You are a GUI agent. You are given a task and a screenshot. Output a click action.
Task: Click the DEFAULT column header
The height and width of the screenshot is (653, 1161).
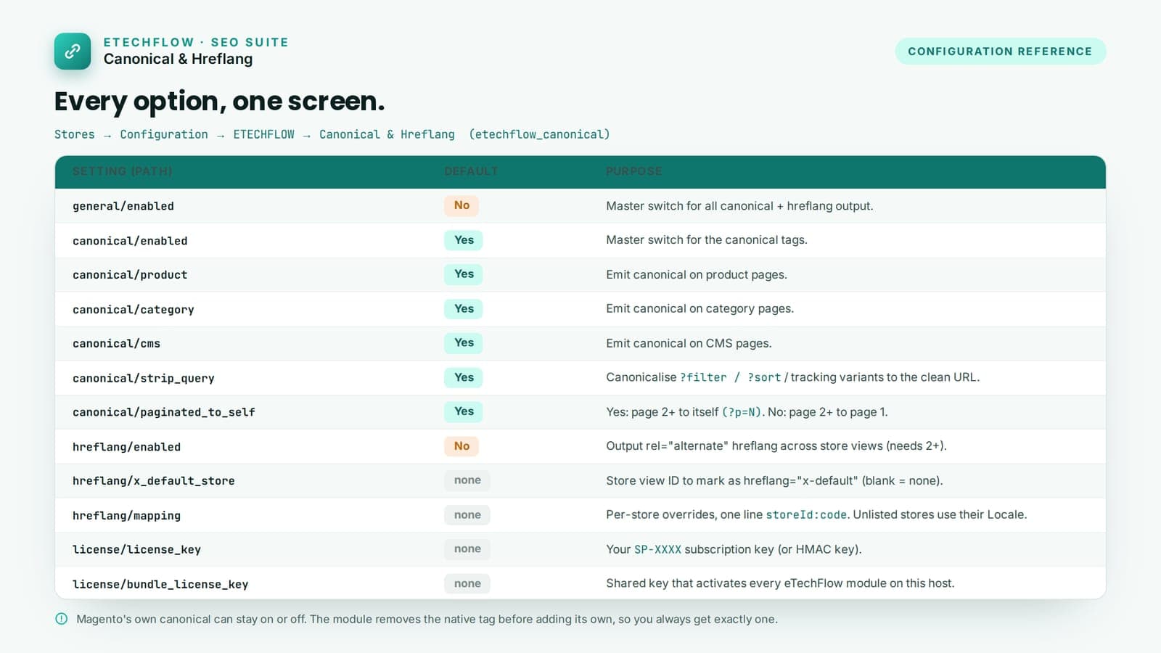coord(472,171)
